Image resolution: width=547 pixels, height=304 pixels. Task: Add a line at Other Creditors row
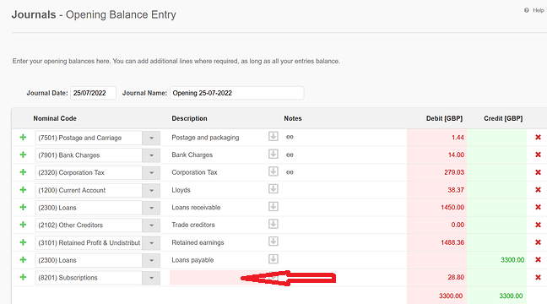(x=23, y=225)
